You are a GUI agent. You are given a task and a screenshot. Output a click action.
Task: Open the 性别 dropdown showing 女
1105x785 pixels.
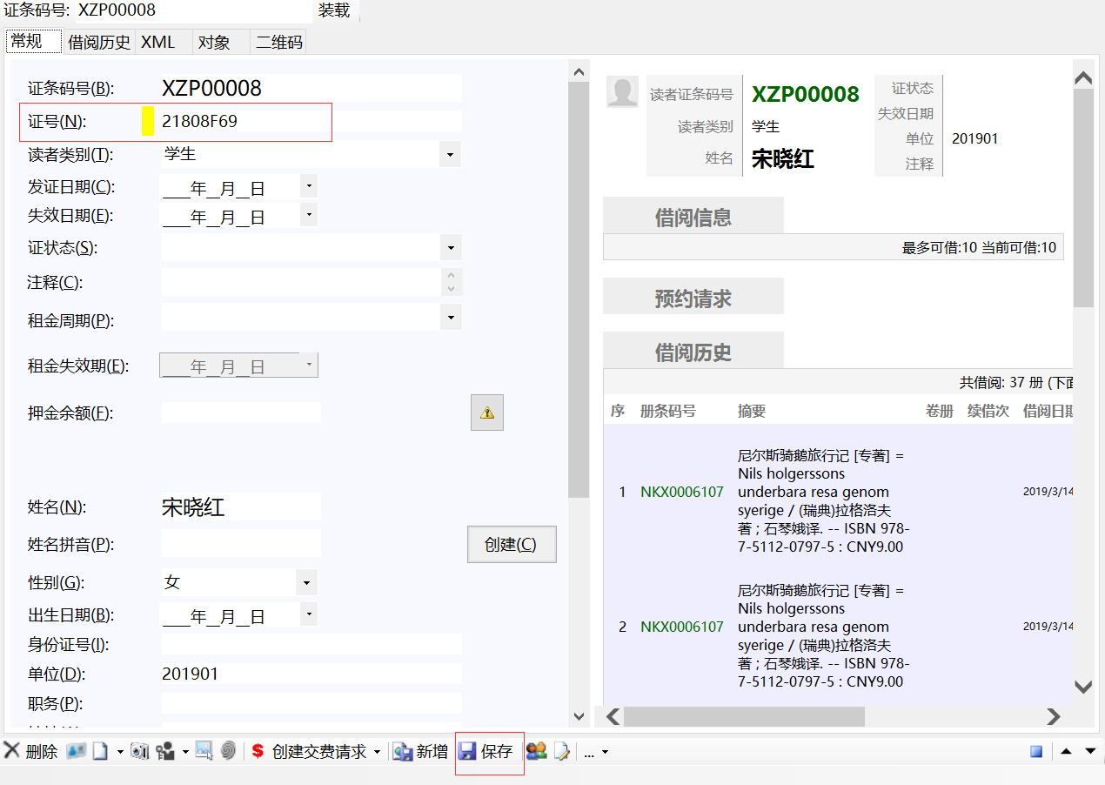point(306,582)
